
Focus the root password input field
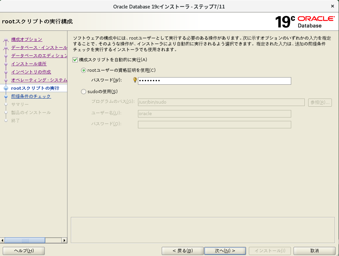click(214, 81)
